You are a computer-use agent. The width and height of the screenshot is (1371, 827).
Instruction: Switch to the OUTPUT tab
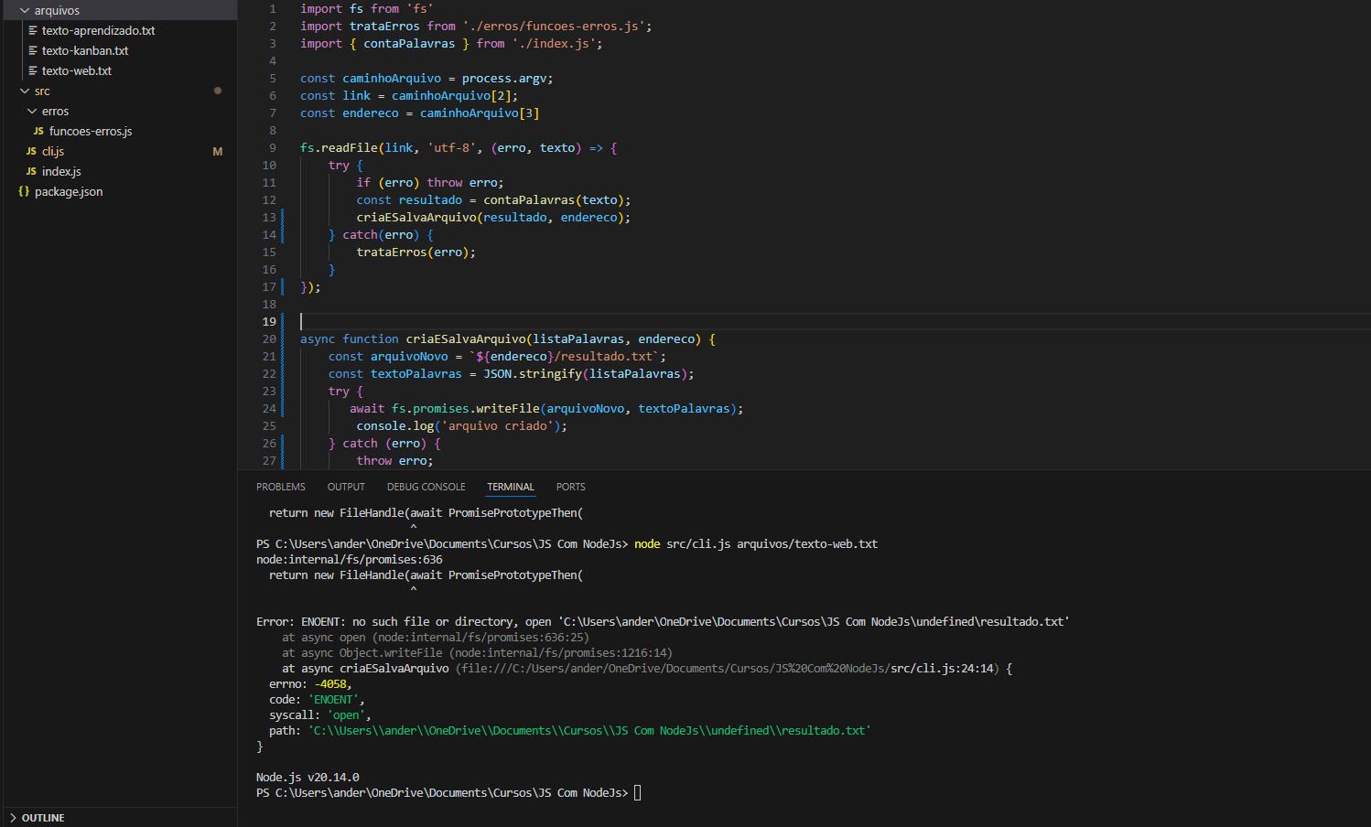(346, 487)
